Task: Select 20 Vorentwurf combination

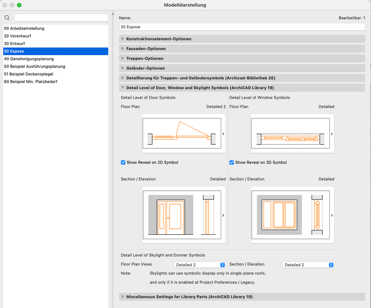Action: (56, 36)
